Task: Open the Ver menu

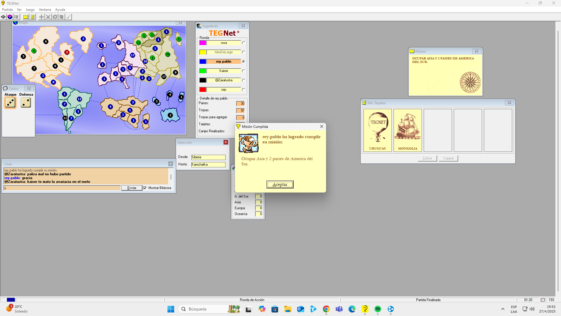Action: pos(19,10)
